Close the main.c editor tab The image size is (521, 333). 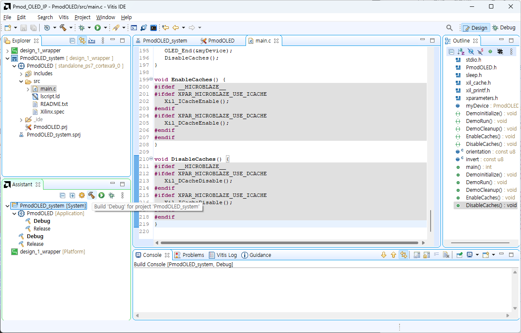(276, 41)
